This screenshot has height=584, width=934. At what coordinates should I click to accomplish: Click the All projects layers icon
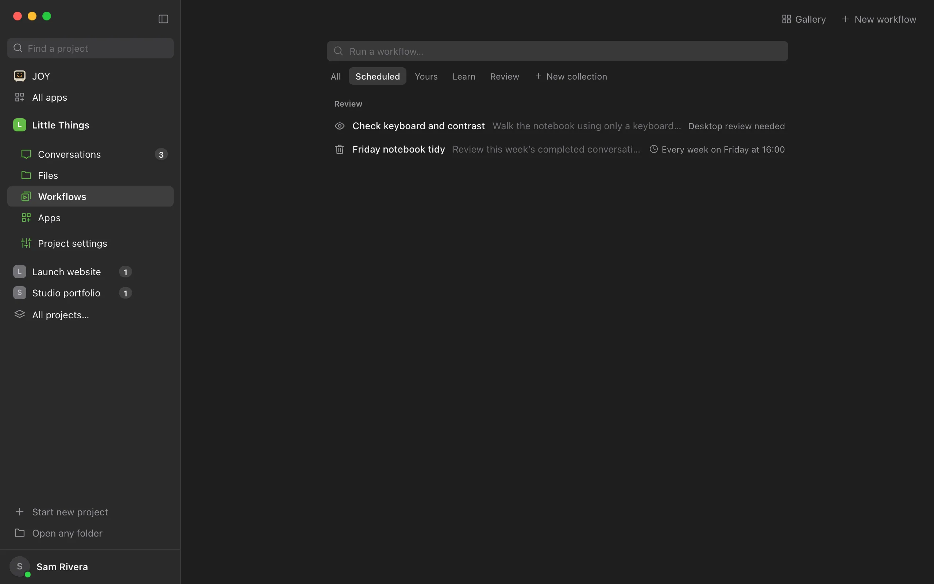(x=20, y=314)
